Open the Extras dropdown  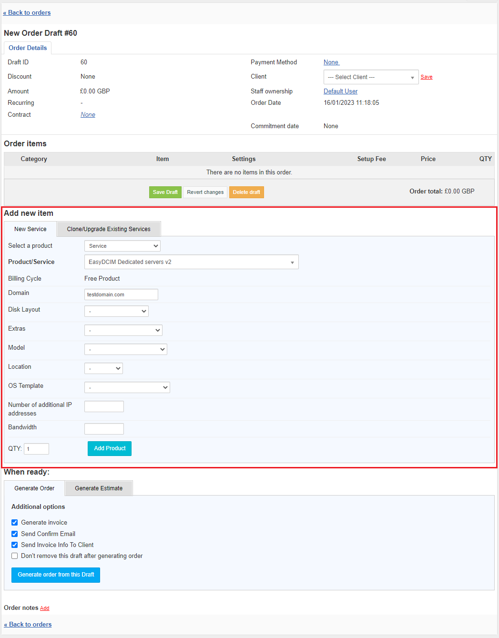point(123,330)
